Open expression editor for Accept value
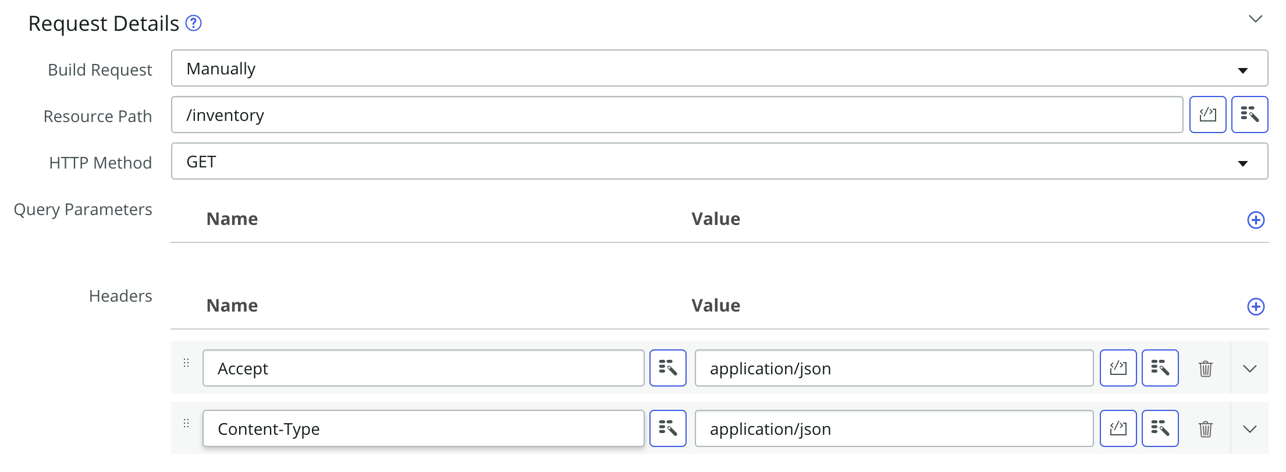The width and height of the screenshot is (1286, 472). click(x=1118, y=369)
